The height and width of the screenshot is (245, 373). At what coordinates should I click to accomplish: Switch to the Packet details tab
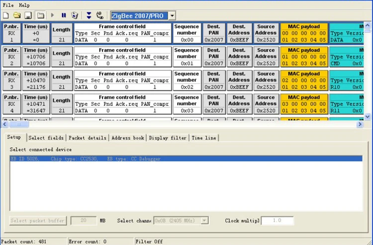point(87,138)
